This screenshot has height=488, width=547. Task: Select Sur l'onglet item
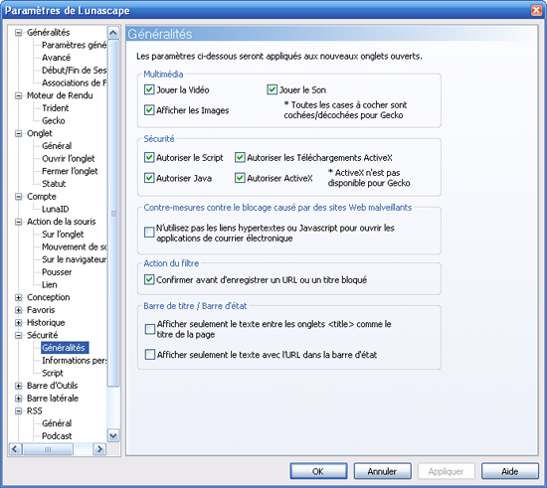coord(63,235)
